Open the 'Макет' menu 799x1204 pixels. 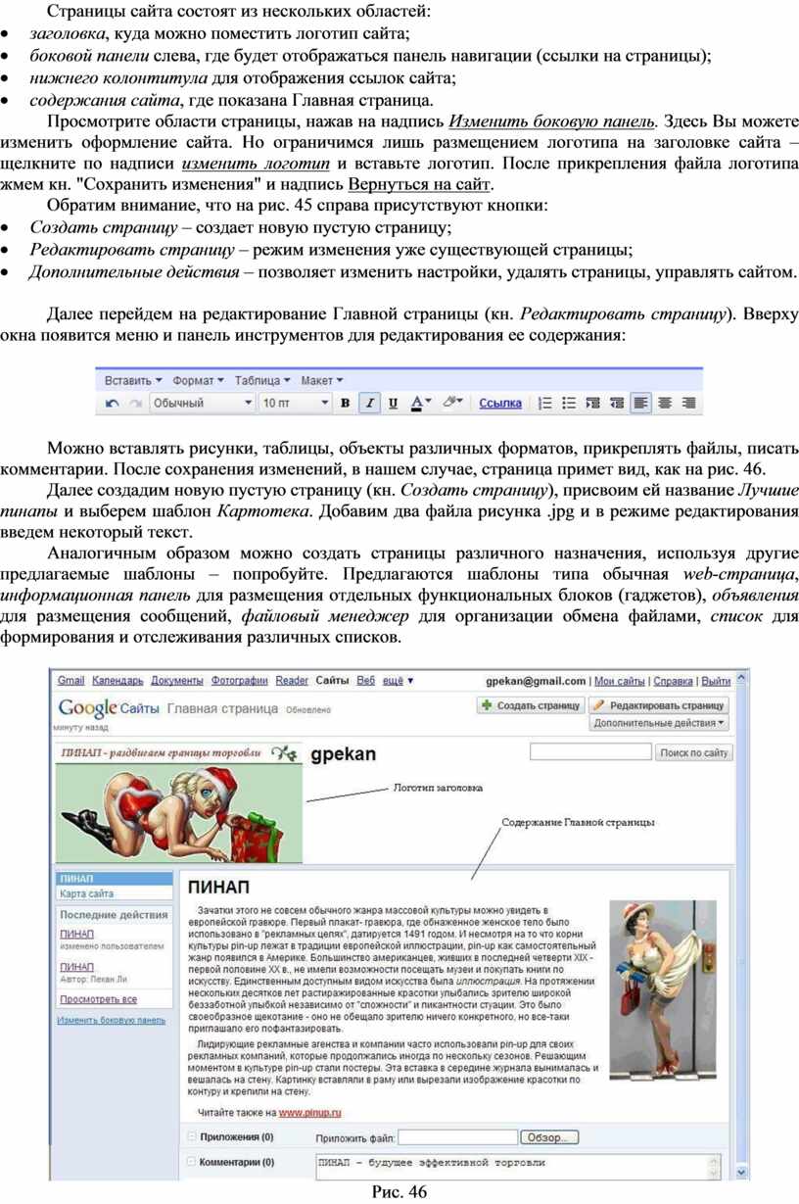[321, 379]
